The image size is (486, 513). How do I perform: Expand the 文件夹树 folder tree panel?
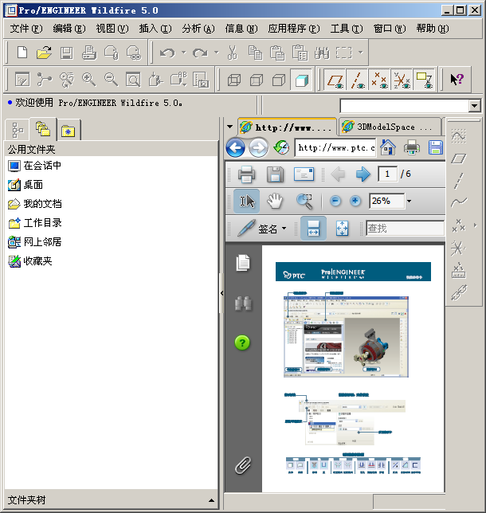pos(211,500)
